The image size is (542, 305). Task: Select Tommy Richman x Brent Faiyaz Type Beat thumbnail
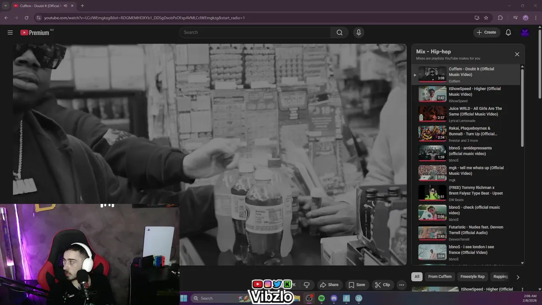[432, 193]
